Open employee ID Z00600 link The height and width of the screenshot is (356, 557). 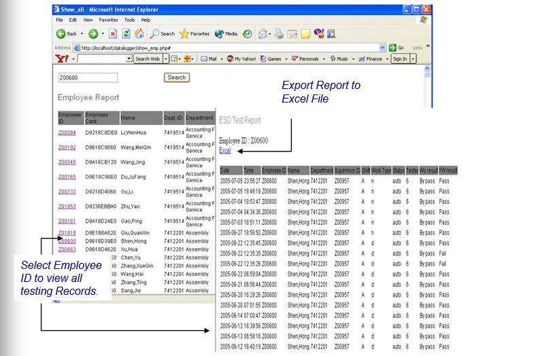[67, 241]
